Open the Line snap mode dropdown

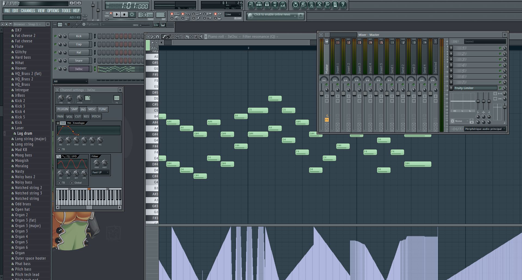click(x=233, y=14)
